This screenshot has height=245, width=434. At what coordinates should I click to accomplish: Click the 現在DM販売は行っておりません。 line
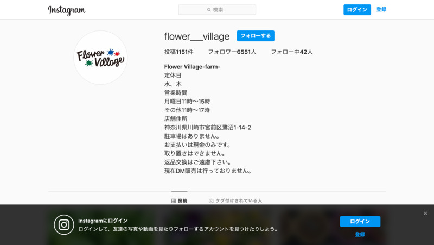click(x=209, y=171)
